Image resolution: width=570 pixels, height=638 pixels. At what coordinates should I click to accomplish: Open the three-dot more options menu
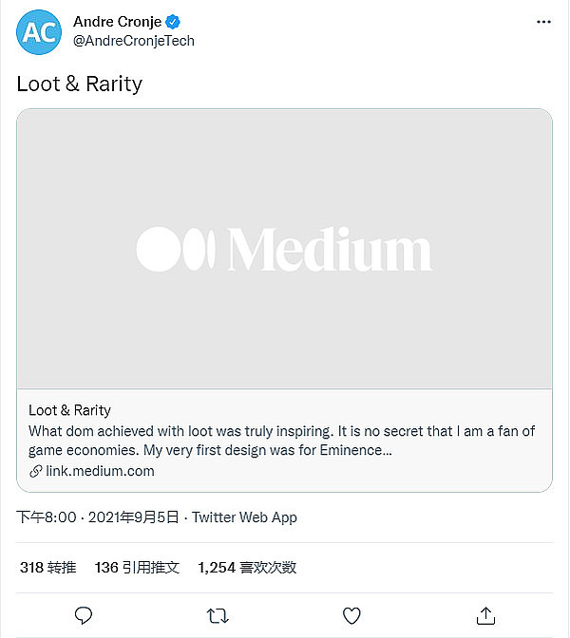pyautogui.click(x=542, y=21)
